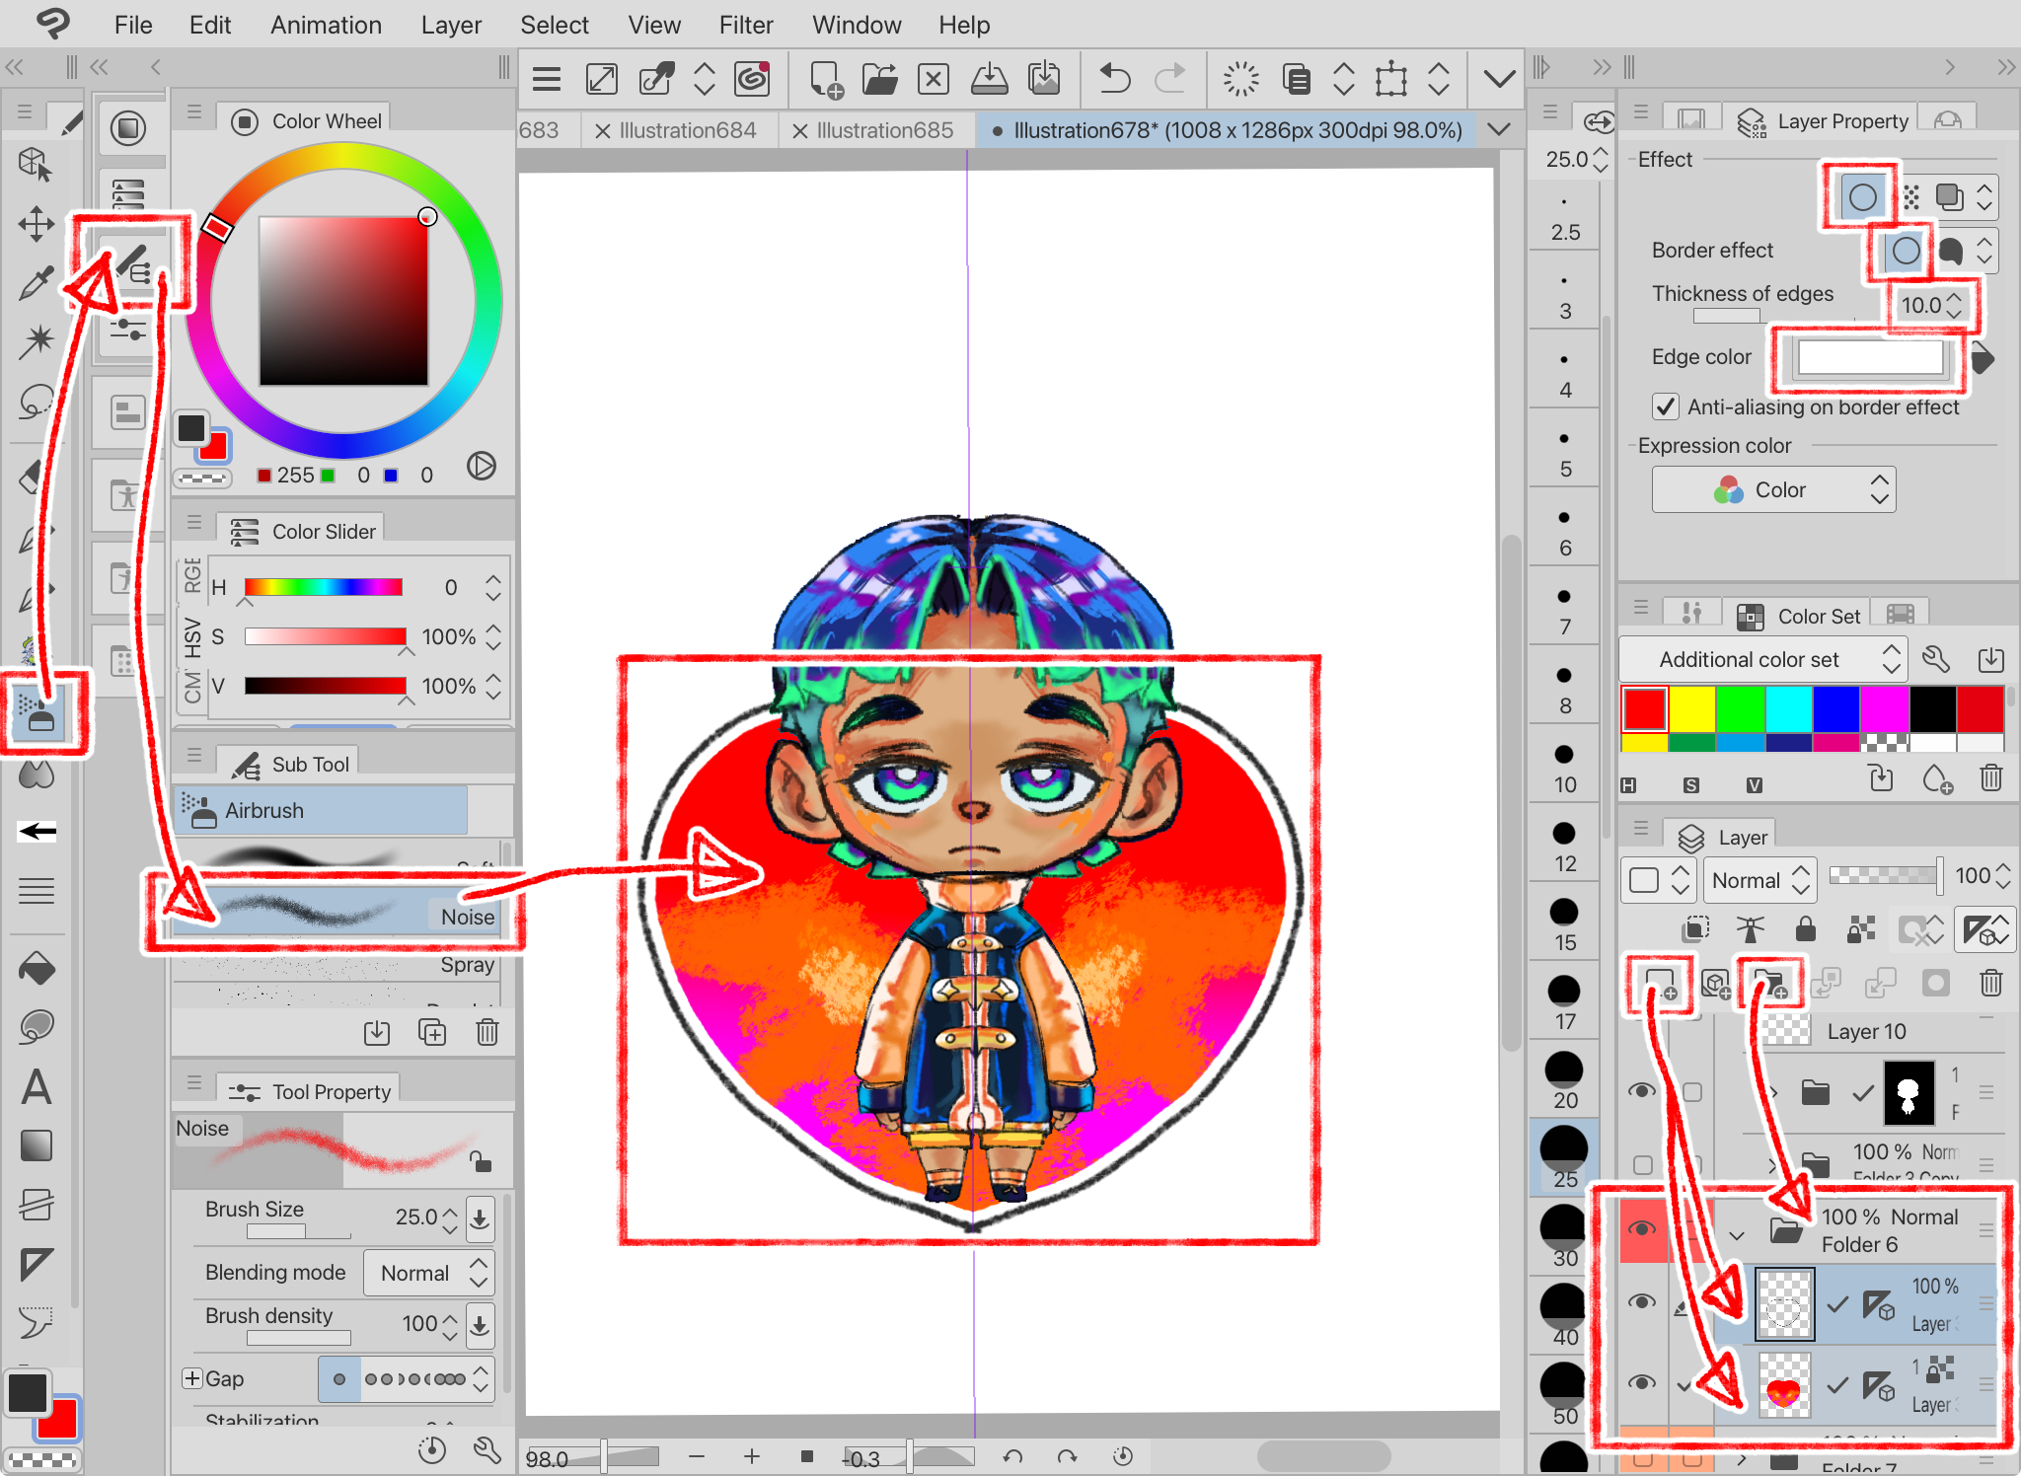Open the Filter menu

click(745, 25)
